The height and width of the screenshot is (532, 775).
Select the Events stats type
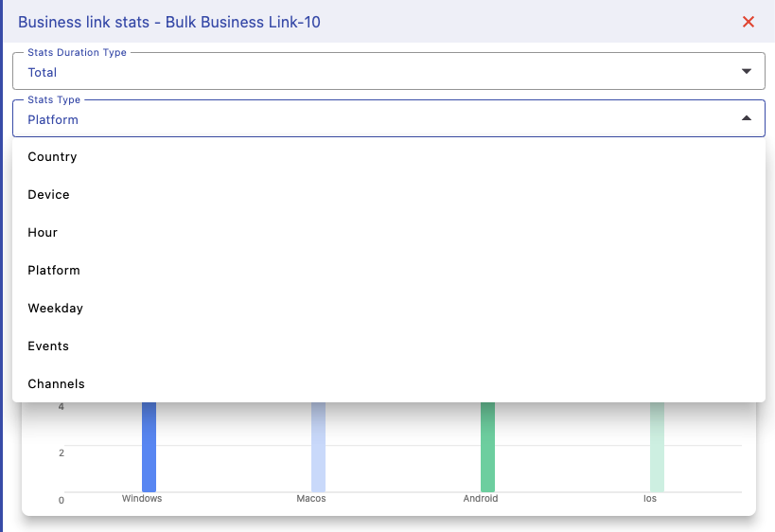tap(48, 346)
